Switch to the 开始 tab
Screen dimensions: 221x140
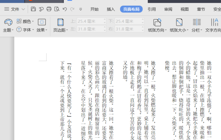(94, 9)
